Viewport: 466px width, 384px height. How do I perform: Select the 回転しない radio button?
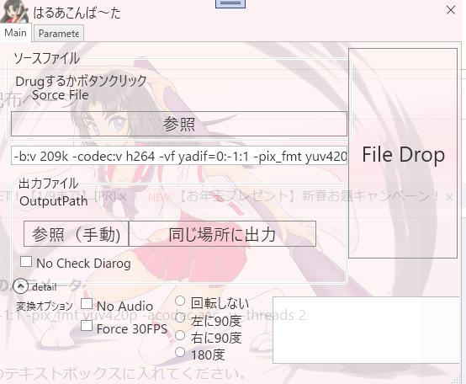pyautogui.click(x=180, y=301)
